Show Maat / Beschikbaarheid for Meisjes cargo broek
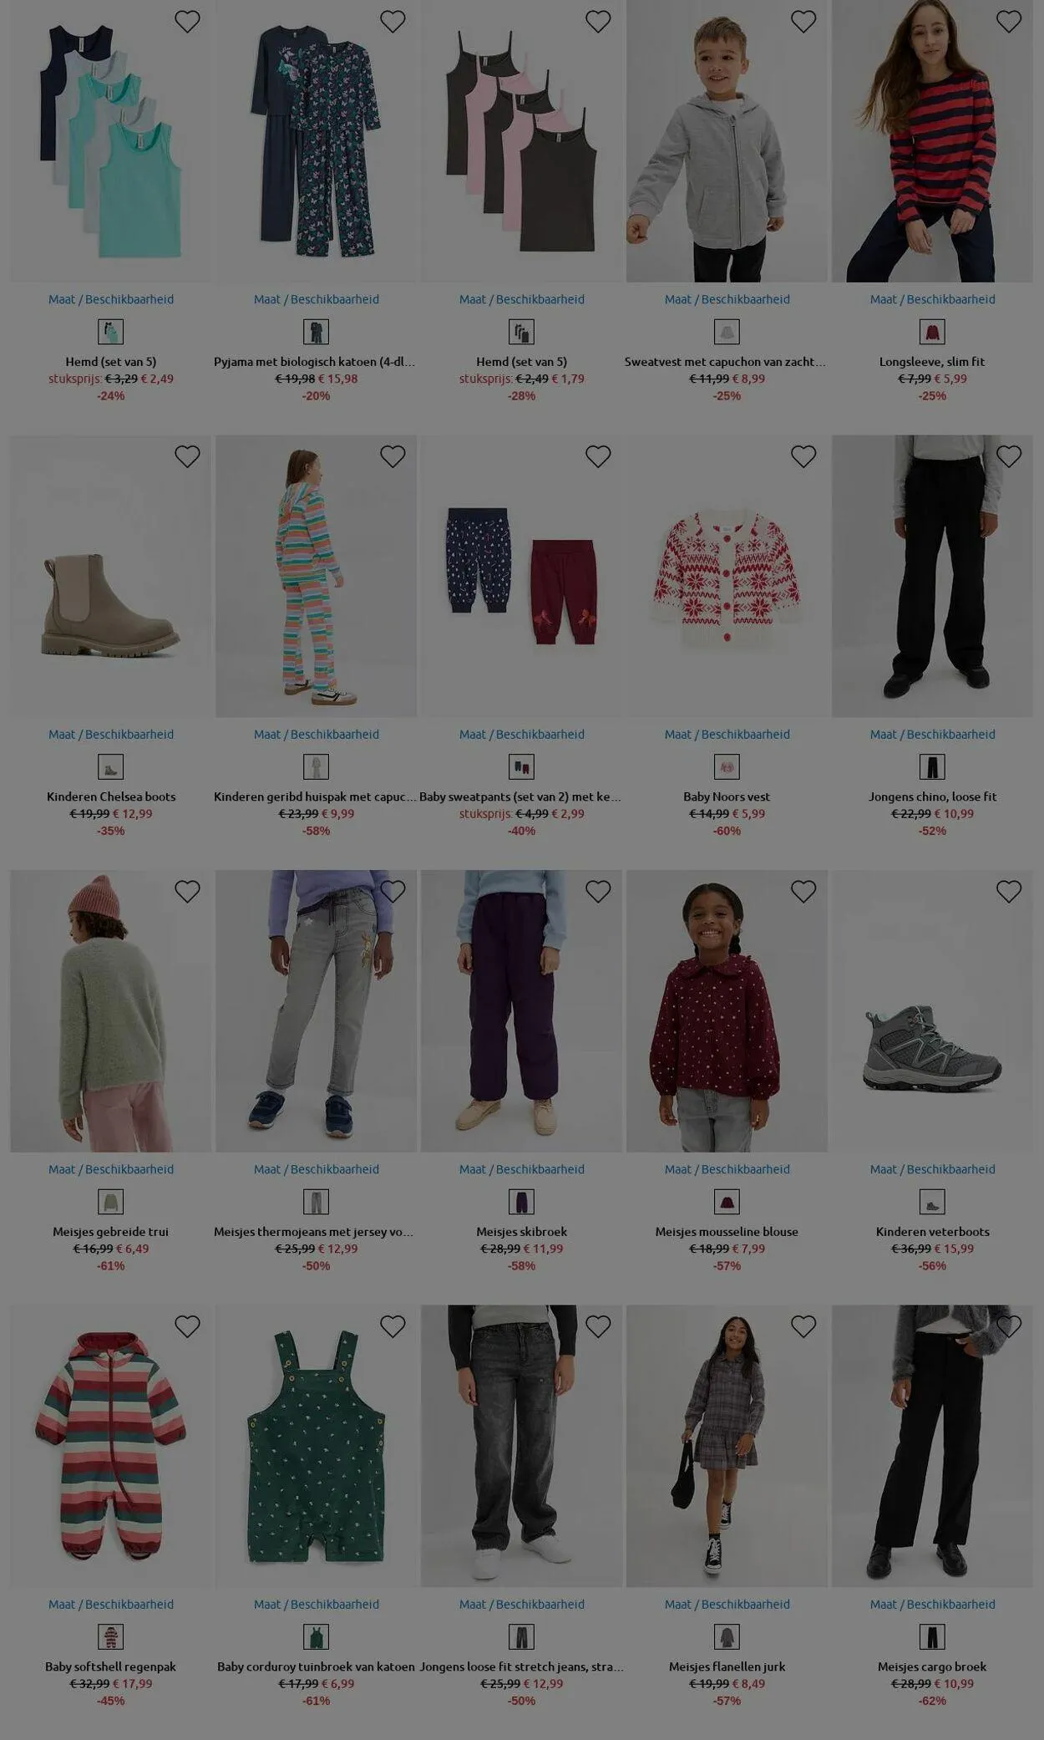 click(x=932, y=1605)
